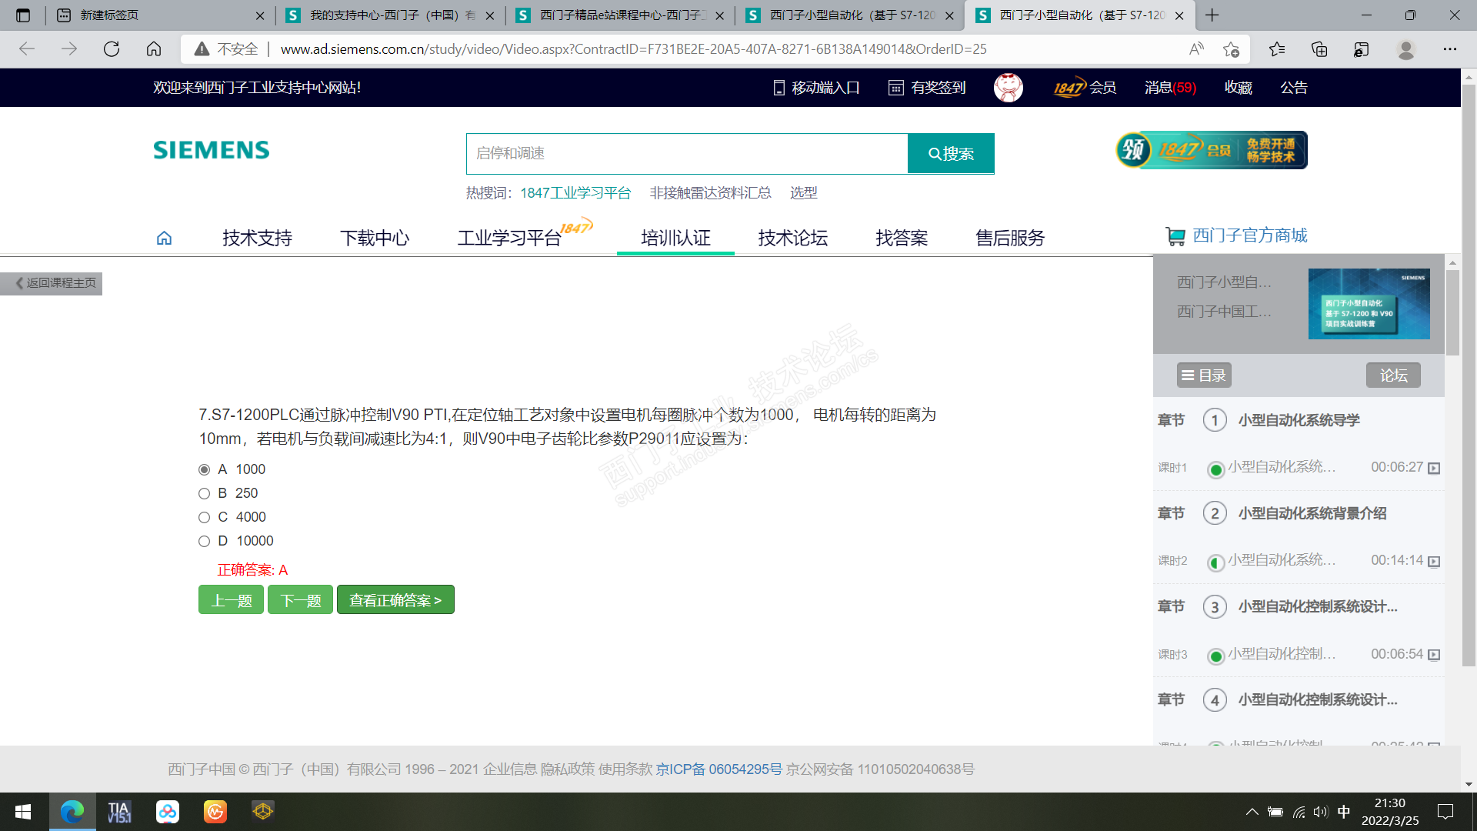This screenshot has width=1477, height=831.
Task: Select answer option C 4000
Action: pos(204,517)
